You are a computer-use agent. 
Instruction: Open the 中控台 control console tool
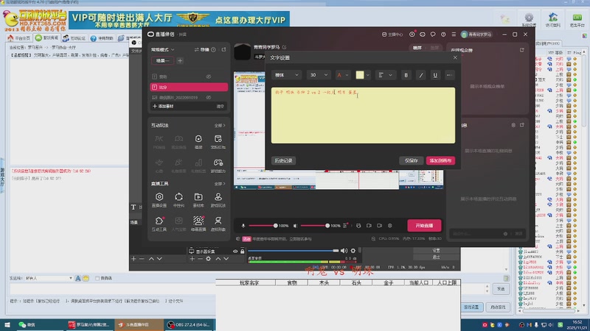178,200
